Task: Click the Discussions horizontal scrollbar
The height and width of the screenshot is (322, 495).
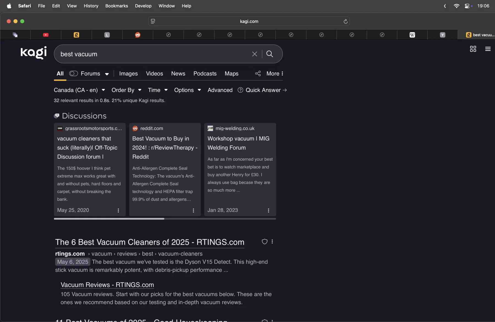Action: click(x=165, y=219)
